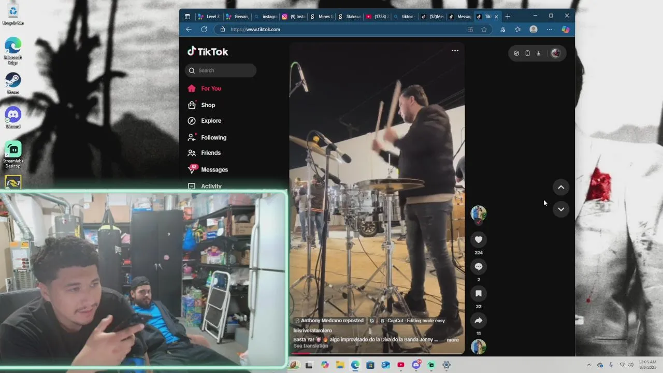
Task: Open the Recycle Bin desktop icon
Action: coord(13,15)
